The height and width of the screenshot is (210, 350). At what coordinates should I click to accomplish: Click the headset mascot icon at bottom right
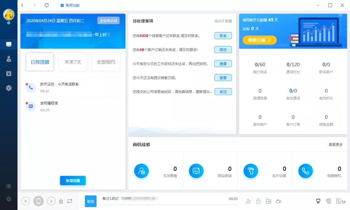point(318,201)
